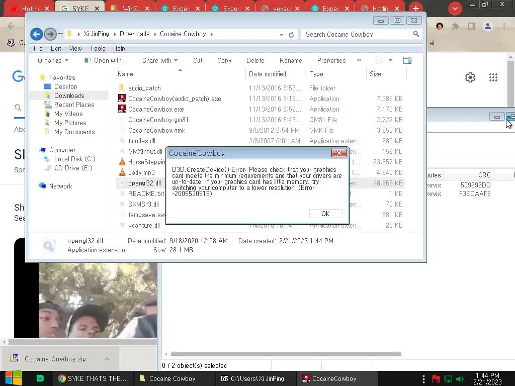Select Network in the navigation pane
This screenshot has width=515, height=386.
pos(60,186)
